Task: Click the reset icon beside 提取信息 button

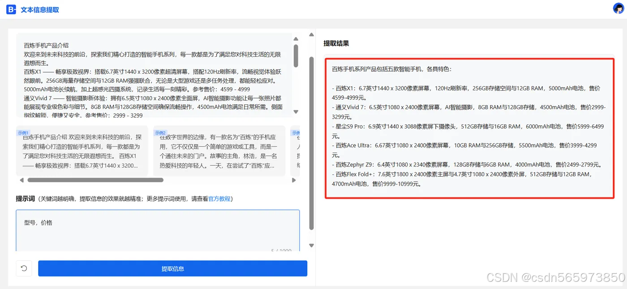Action: pos(24,268)
